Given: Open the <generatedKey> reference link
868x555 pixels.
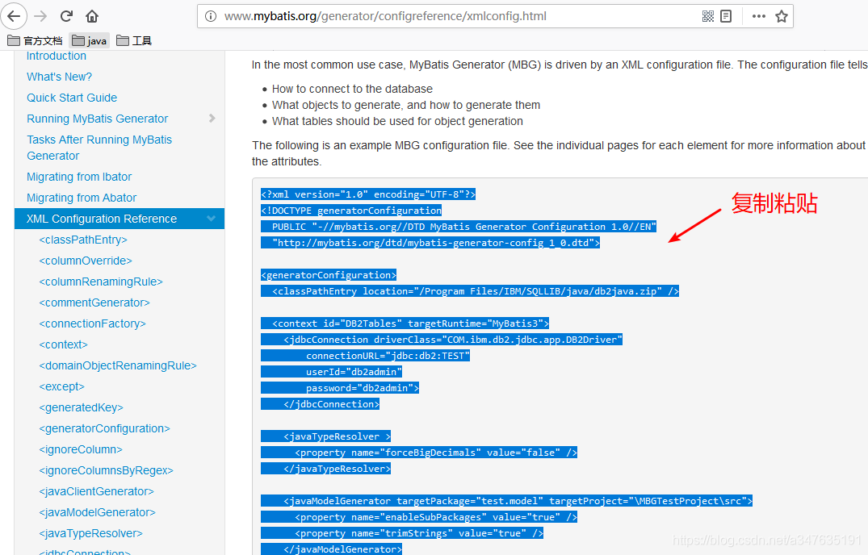Looking at the screenshot, I should pos(82,408).
